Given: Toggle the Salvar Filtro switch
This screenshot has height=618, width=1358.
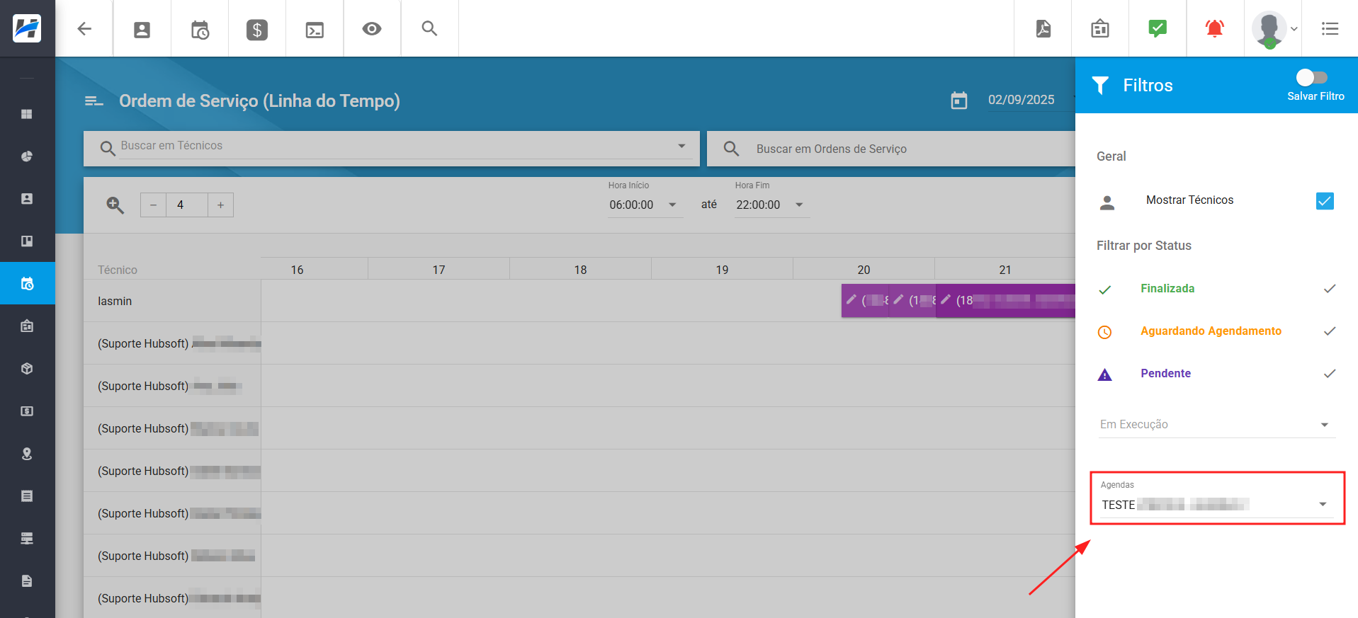Looking at the screenshot, I should tap(1311, 77).
